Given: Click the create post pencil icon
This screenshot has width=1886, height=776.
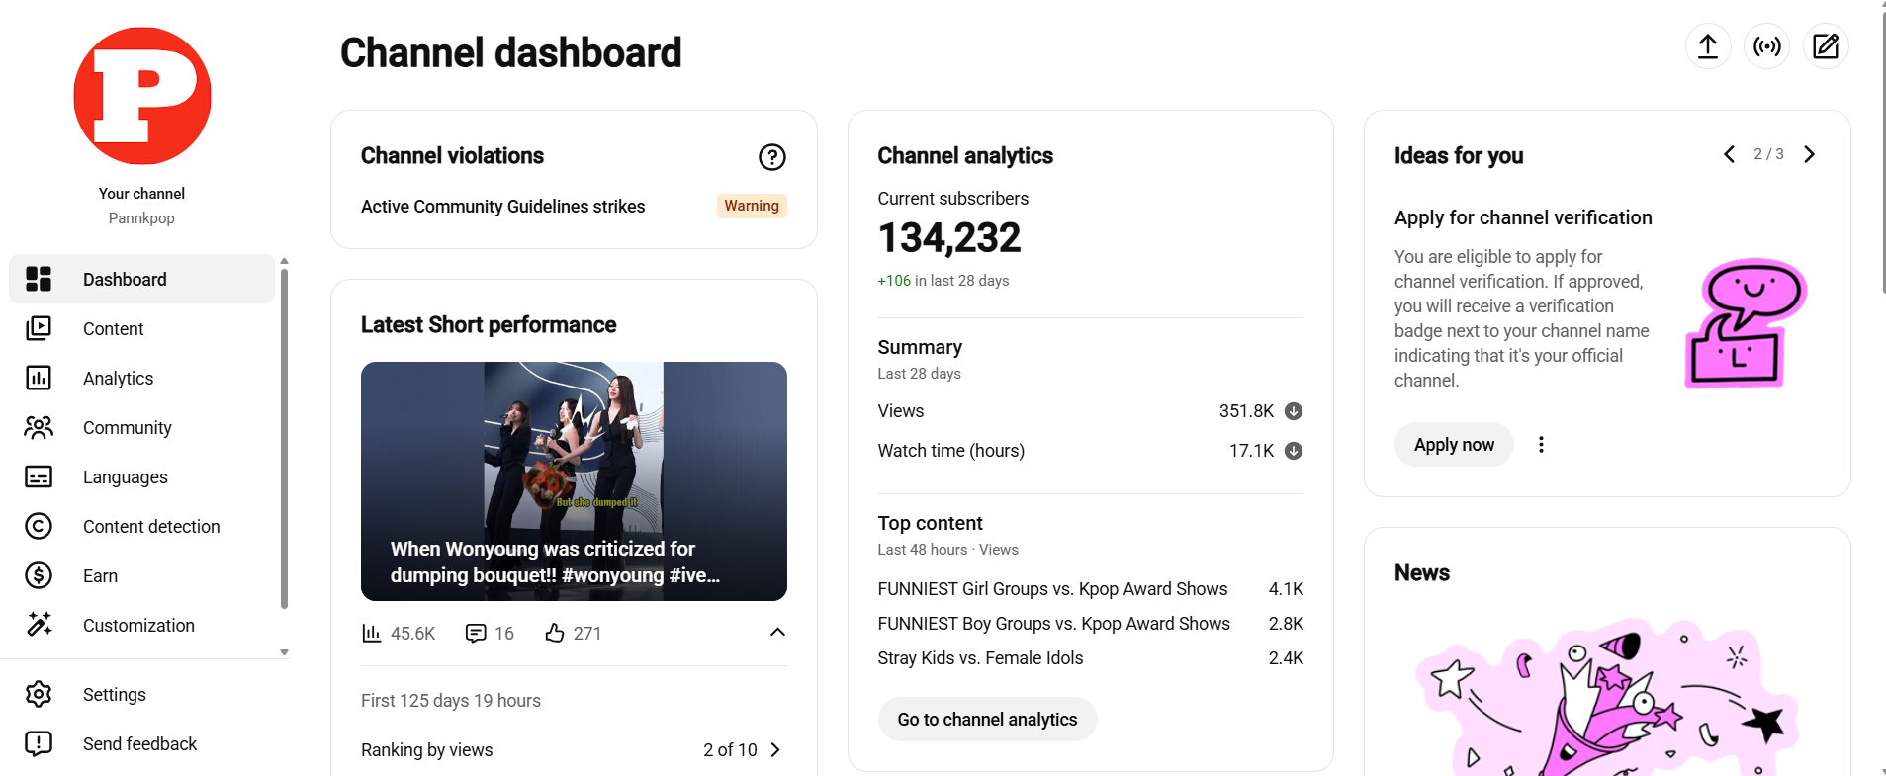Looking at the screenshot, I should [1826, 46].
